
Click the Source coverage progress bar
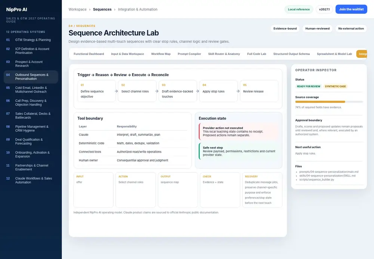(x=329, y=102)
